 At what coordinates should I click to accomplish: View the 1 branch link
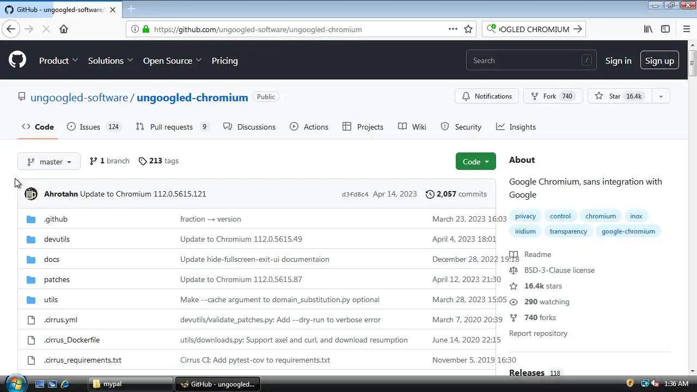point(109,161)
